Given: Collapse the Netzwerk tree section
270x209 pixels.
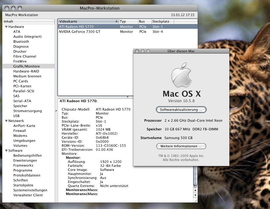Looking at the screenshot, I should 7,121.
